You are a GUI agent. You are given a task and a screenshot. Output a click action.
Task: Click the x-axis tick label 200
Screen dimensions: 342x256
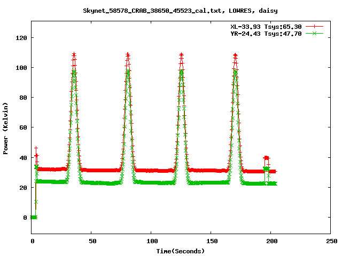pyautogui.click(x=272, y=241)
